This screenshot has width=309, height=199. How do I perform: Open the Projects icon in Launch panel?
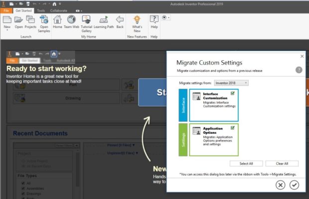(31, 20)
